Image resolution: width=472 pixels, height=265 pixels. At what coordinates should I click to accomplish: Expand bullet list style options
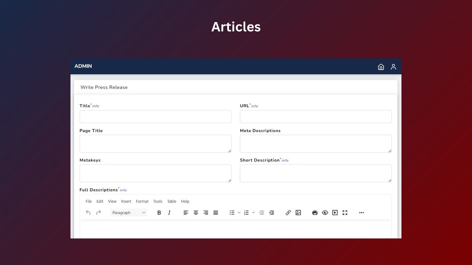(239, 213)
